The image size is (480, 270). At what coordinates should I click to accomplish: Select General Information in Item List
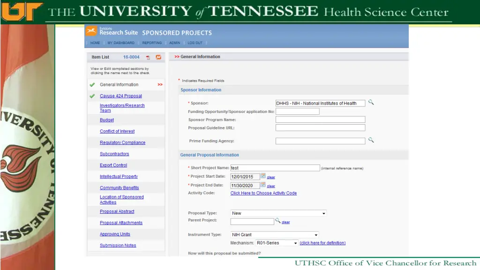tap(119, 85)
